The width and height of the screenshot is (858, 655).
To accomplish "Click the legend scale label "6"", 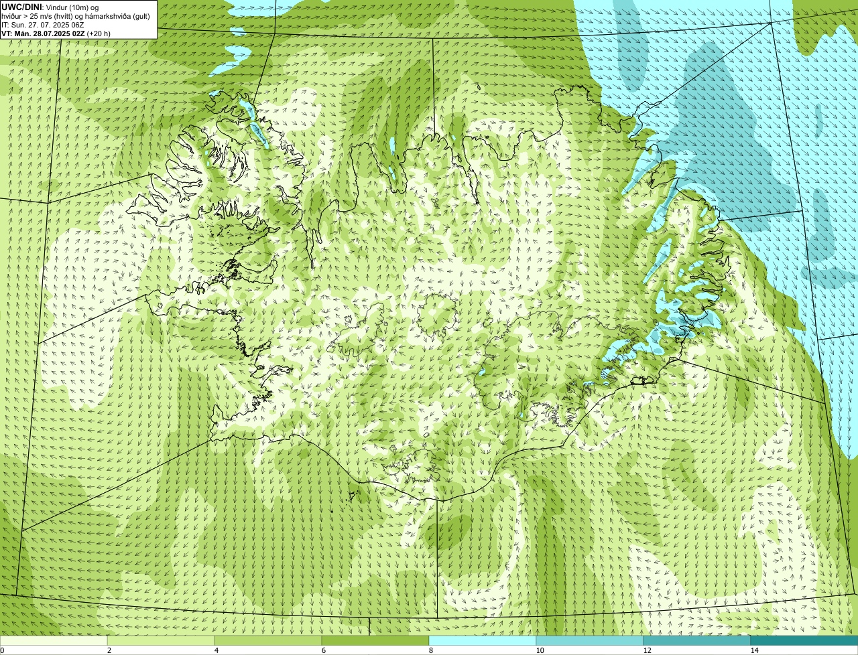I will click(323, 650).
